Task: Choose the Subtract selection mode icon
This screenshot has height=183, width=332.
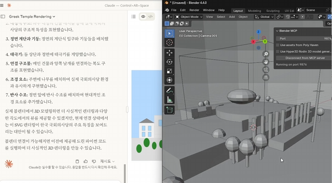Action: pyautogui.click(x=177, y=23)
